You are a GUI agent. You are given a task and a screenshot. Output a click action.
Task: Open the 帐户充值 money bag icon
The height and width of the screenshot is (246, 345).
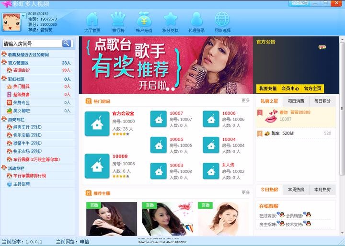pyautogui.click(x=144, y=22)
